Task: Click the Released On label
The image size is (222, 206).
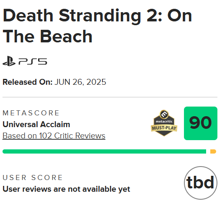Action: click(x=28, y=82)
